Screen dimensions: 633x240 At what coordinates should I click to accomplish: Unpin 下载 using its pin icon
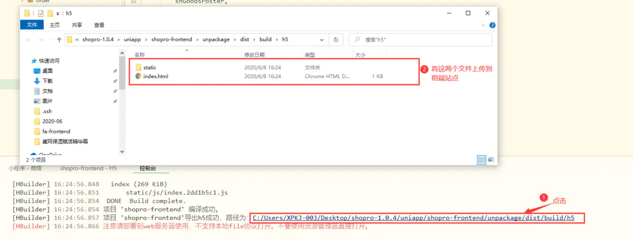click(115, 81)
